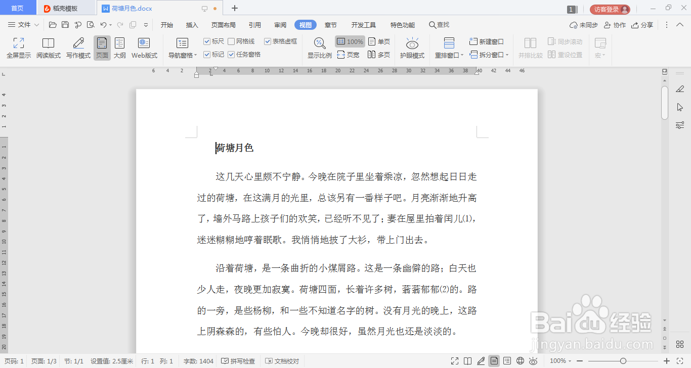This screenshot has height=368, width=691.
Task: Toggle eye protection icon in status bar
Action: 533,361
